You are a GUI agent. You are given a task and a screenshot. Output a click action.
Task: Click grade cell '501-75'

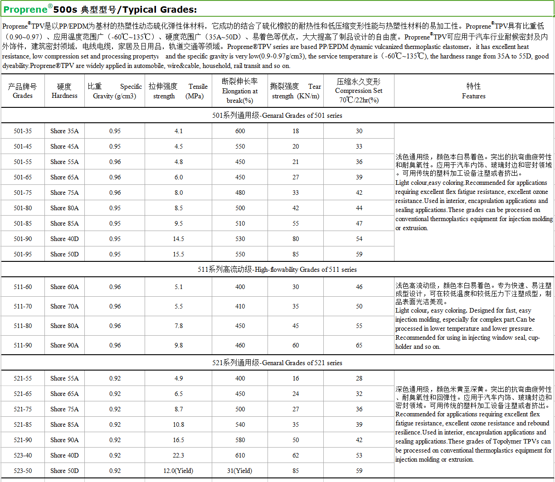pyautogui.click(x=23, y=193)
